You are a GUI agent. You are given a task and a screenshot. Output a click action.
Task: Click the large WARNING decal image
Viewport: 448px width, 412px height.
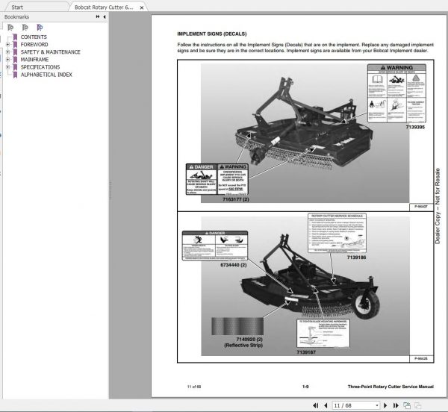tap(396, 93)
